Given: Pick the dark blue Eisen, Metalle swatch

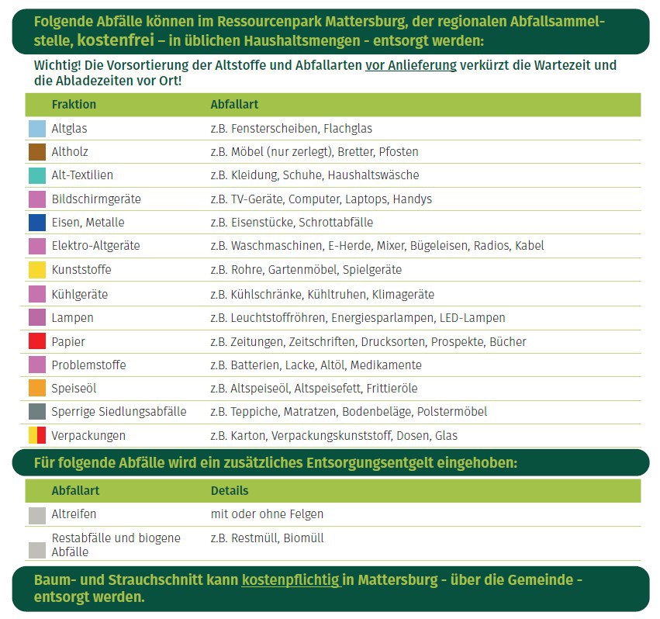Looking at the screenshot, I should pyautogui.click(x=37, y=223).
